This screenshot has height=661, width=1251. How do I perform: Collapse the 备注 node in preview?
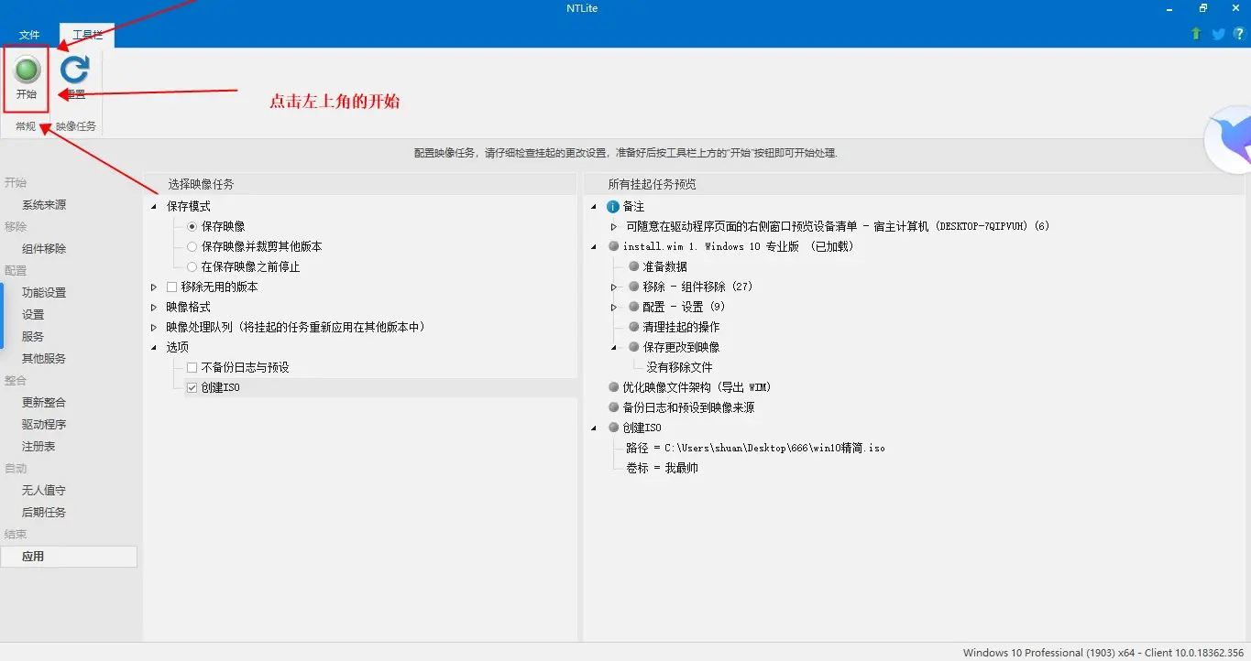click(x=595, y=207)
